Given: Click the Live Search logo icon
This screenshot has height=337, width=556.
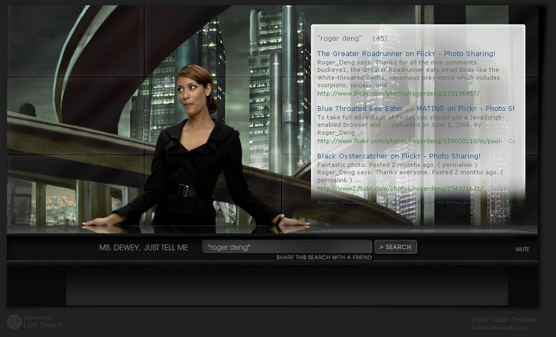Looking at the screenshot, I should (14, 322).
